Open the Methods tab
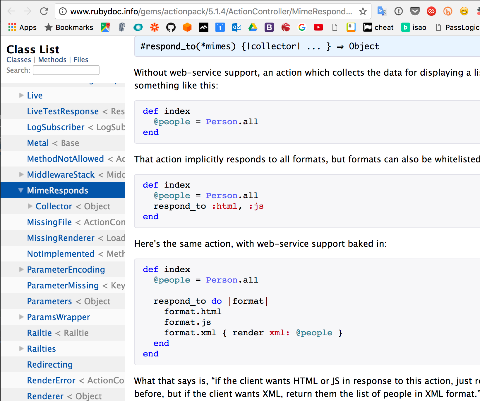Screen dimensions: 480x401 click(52, 60)
